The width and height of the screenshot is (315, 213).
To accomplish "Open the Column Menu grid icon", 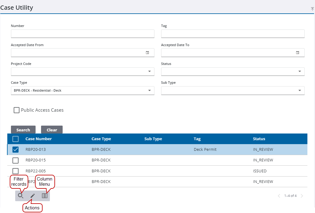I will tap(44, 196).
